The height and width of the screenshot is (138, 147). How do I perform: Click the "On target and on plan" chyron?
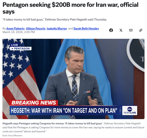tap(64, 110)
